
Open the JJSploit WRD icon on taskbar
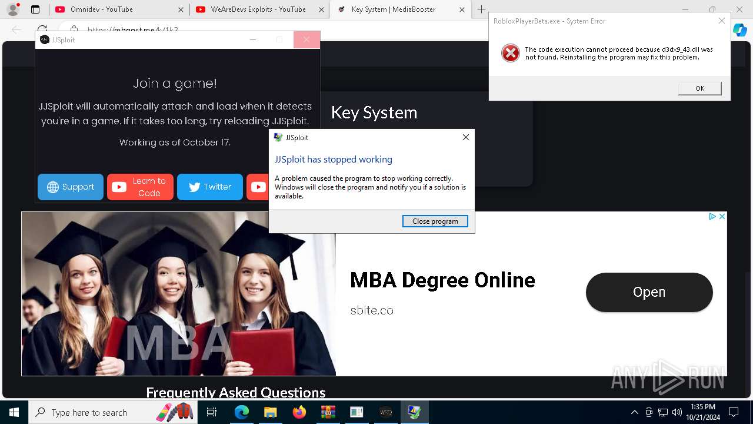(x=386, y=412)
